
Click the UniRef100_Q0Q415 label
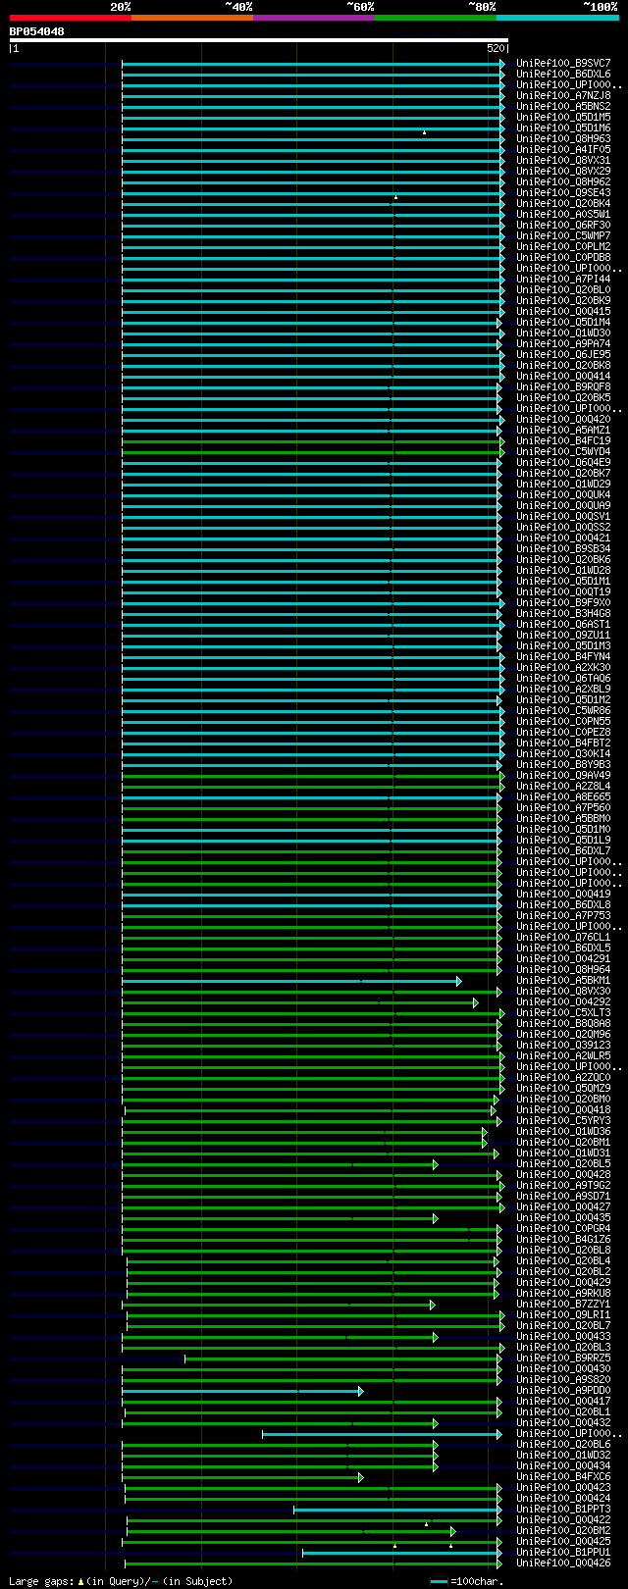point(563,311)
